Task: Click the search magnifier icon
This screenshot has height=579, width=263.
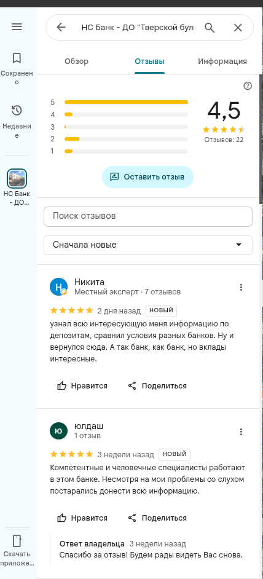Action: [210, 27]
